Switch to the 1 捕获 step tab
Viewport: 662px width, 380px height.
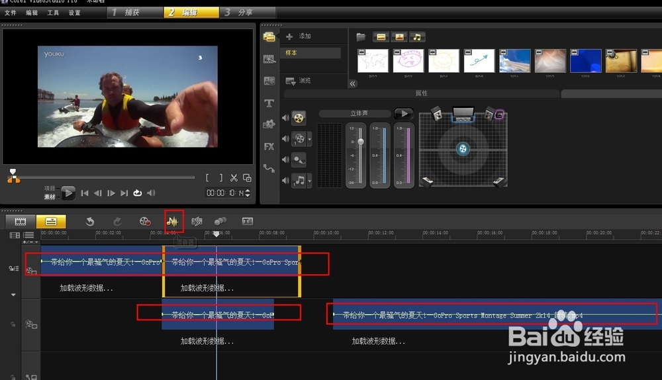point(134,13)
